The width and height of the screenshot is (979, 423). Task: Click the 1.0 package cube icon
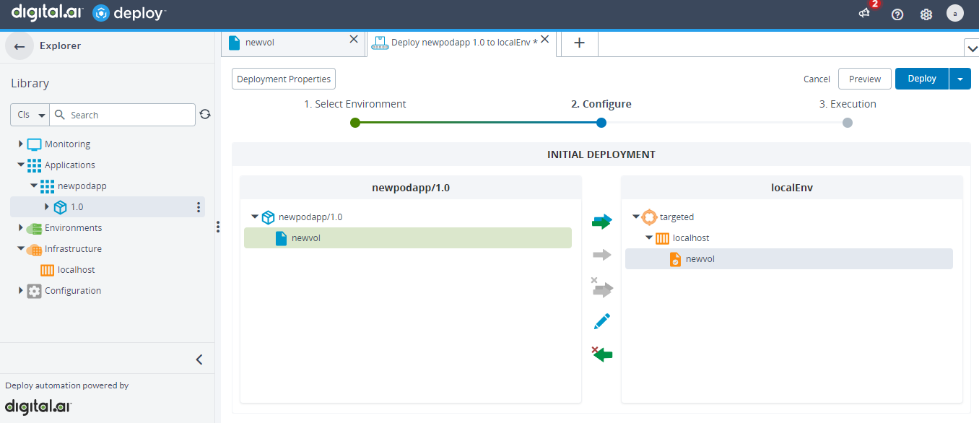(60, 207)
